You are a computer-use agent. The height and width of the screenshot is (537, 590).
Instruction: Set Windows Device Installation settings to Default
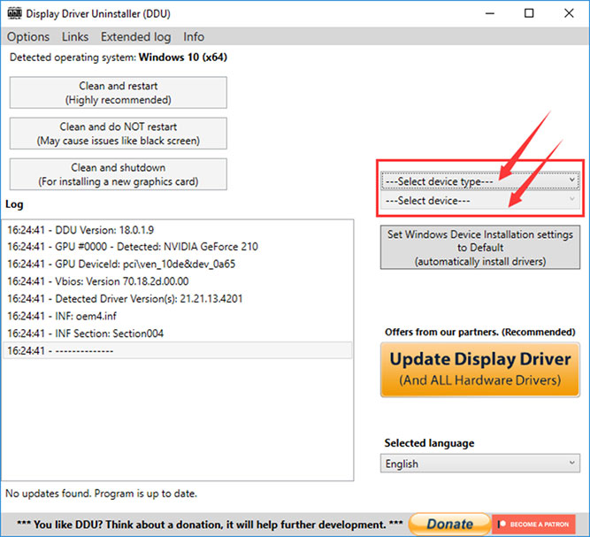tap(480, 247)
